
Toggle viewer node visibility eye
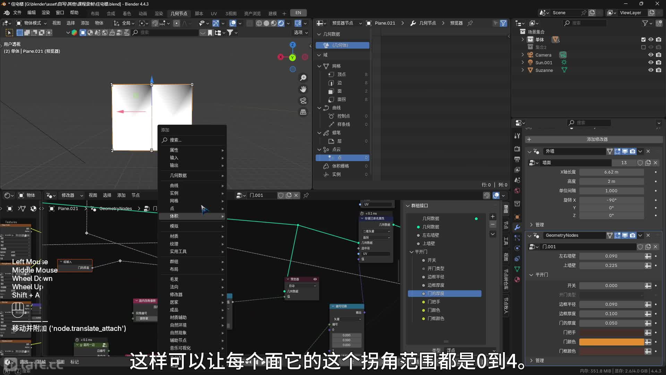(315, 279)
